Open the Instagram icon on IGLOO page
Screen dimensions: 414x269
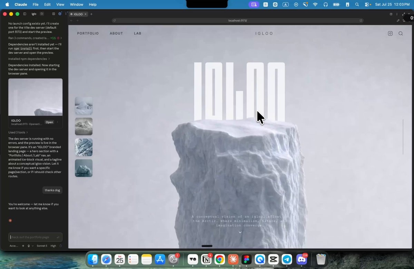click(x=390, y=33)
